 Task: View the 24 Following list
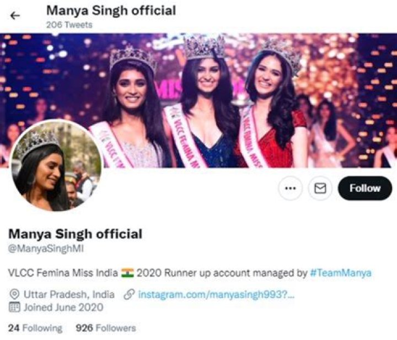coord(35,328)
